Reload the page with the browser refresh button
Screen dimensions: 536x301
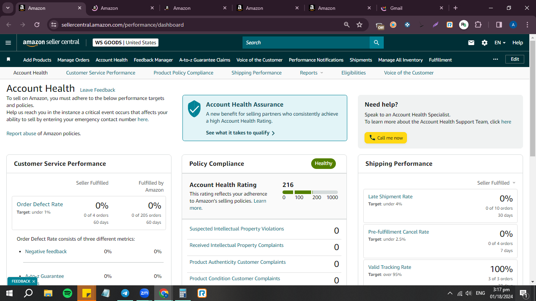tap(37, 25)
